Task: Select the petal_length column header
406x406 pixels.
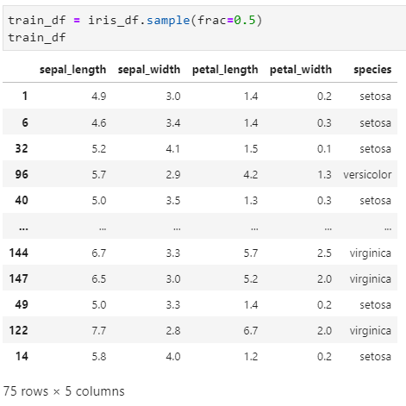Action: (225, 70)
